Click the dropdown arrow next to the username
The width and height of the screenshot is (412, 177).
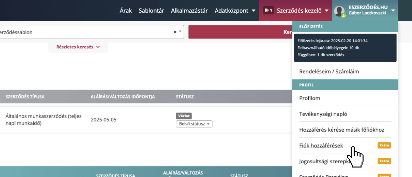(393, 10)
